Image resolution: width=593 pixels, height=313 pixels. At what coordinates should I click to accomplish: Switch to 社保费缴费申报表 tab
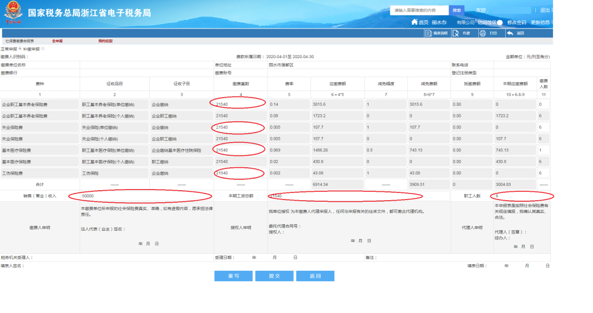coord(20,41)
